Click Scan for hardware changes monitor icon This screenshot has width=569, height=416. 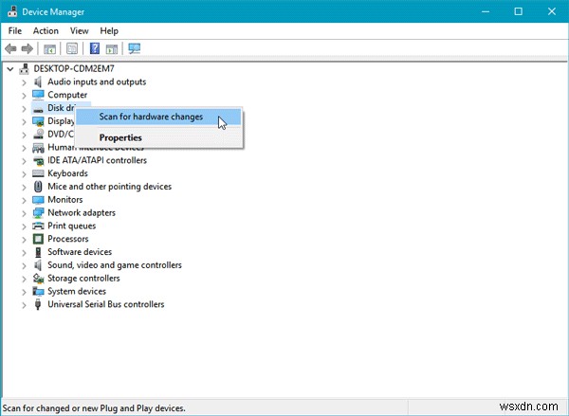tap(135, 48)
